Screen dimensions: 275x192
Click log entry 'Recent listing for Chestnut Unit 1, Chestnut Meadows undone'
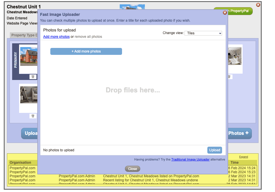pos(150,180)
